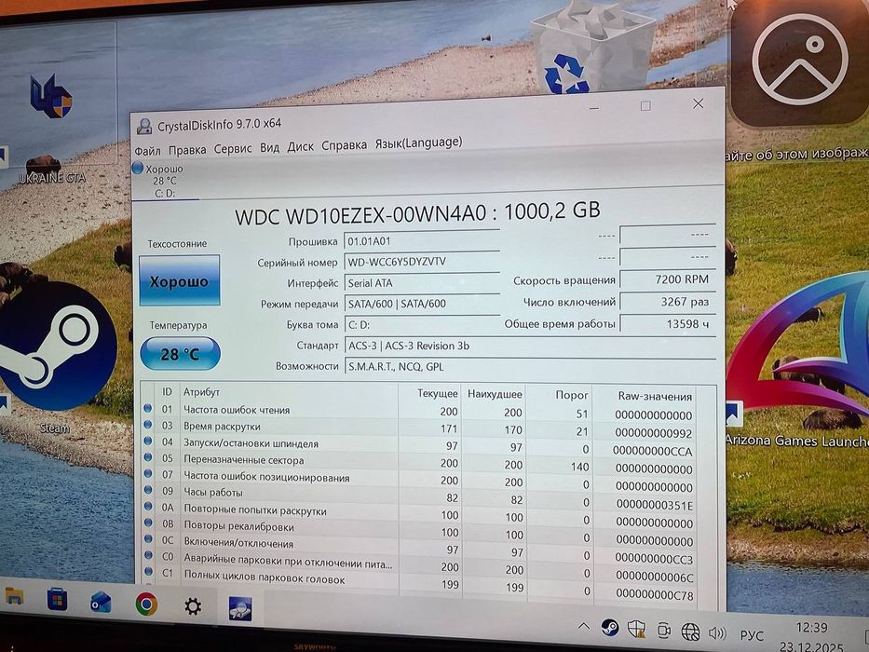This screenshot has width=869, height=652.
Task: Open Outlook from the taskbar
Action: click(101, 603)
